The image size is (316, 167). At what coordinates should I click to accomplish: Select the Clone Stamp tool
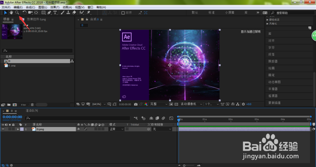click(68, 13)
